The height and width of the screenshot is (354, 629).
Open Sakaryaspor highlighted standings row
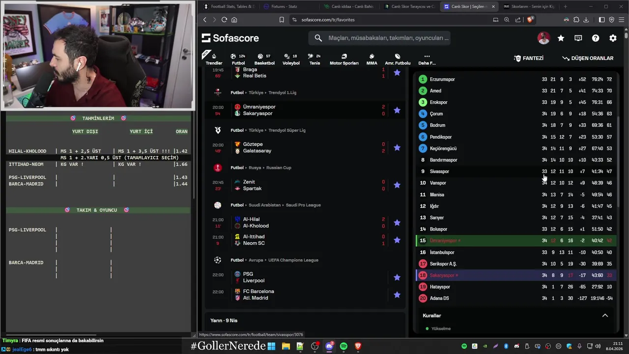pos(515,275)
